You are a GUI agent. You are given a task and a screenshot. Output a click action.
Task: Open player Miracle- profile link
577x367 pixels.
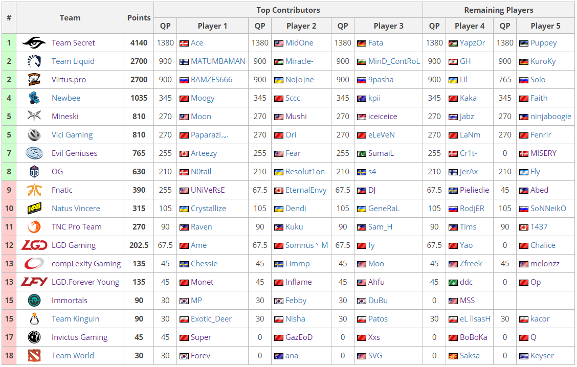299,61
